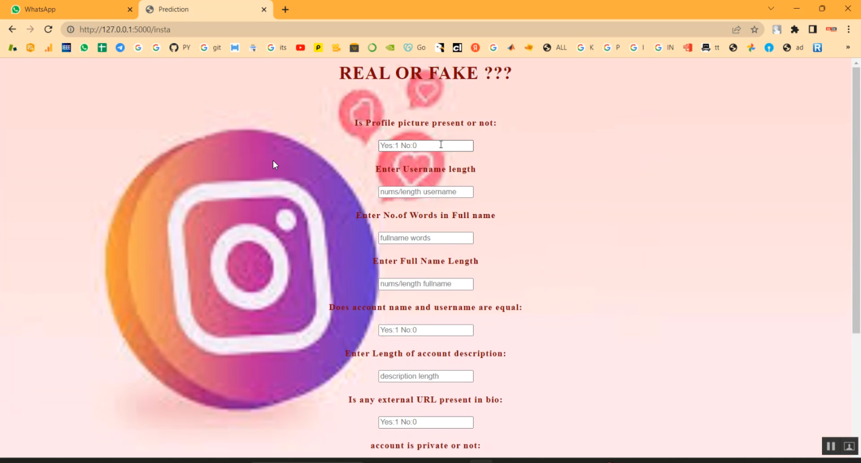Close the Prediction tab

coord(264,10)
